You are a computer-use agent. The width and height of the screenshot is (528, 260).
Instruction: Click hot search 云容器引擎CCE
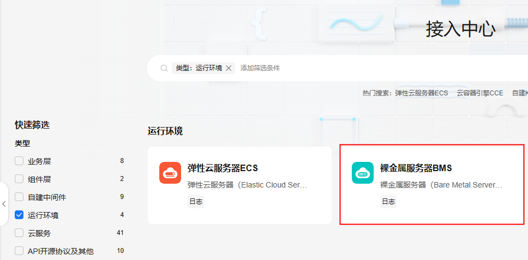[480, 93]
